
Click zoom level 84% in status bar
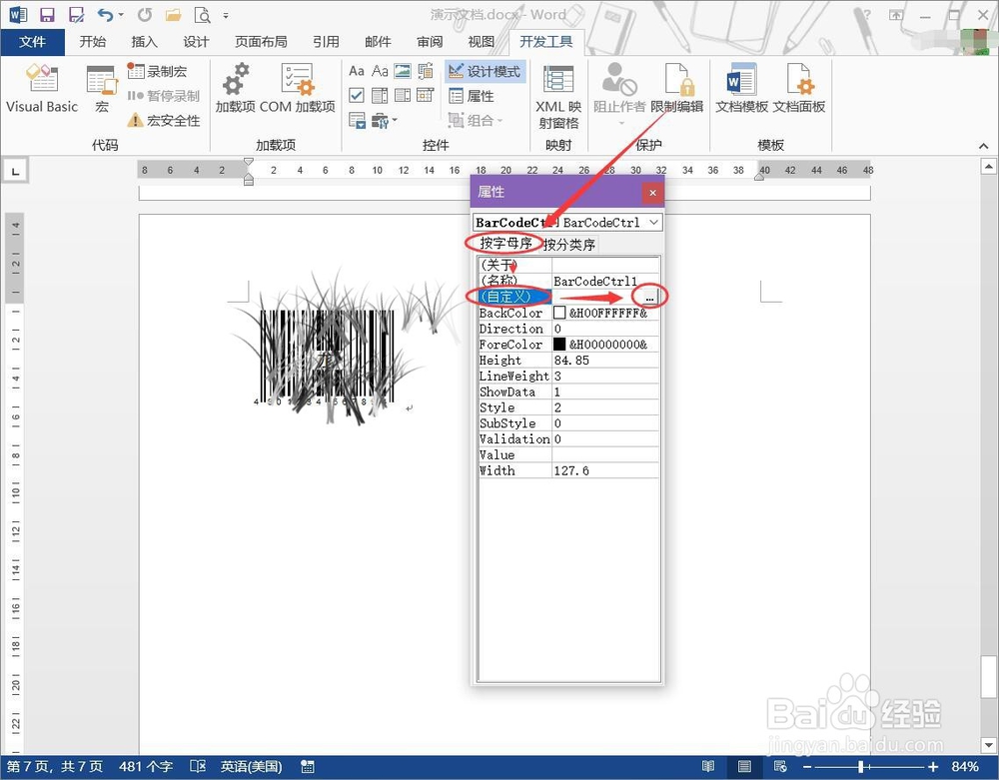[x=965, y=767]
